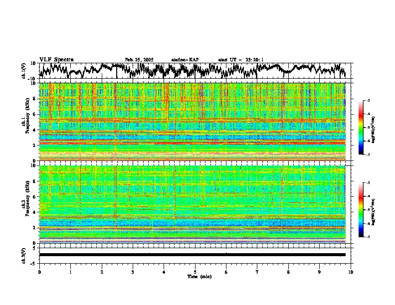Click Time axis tick label "5"
This screenshot has width=395, height=305.
point(195,272)
